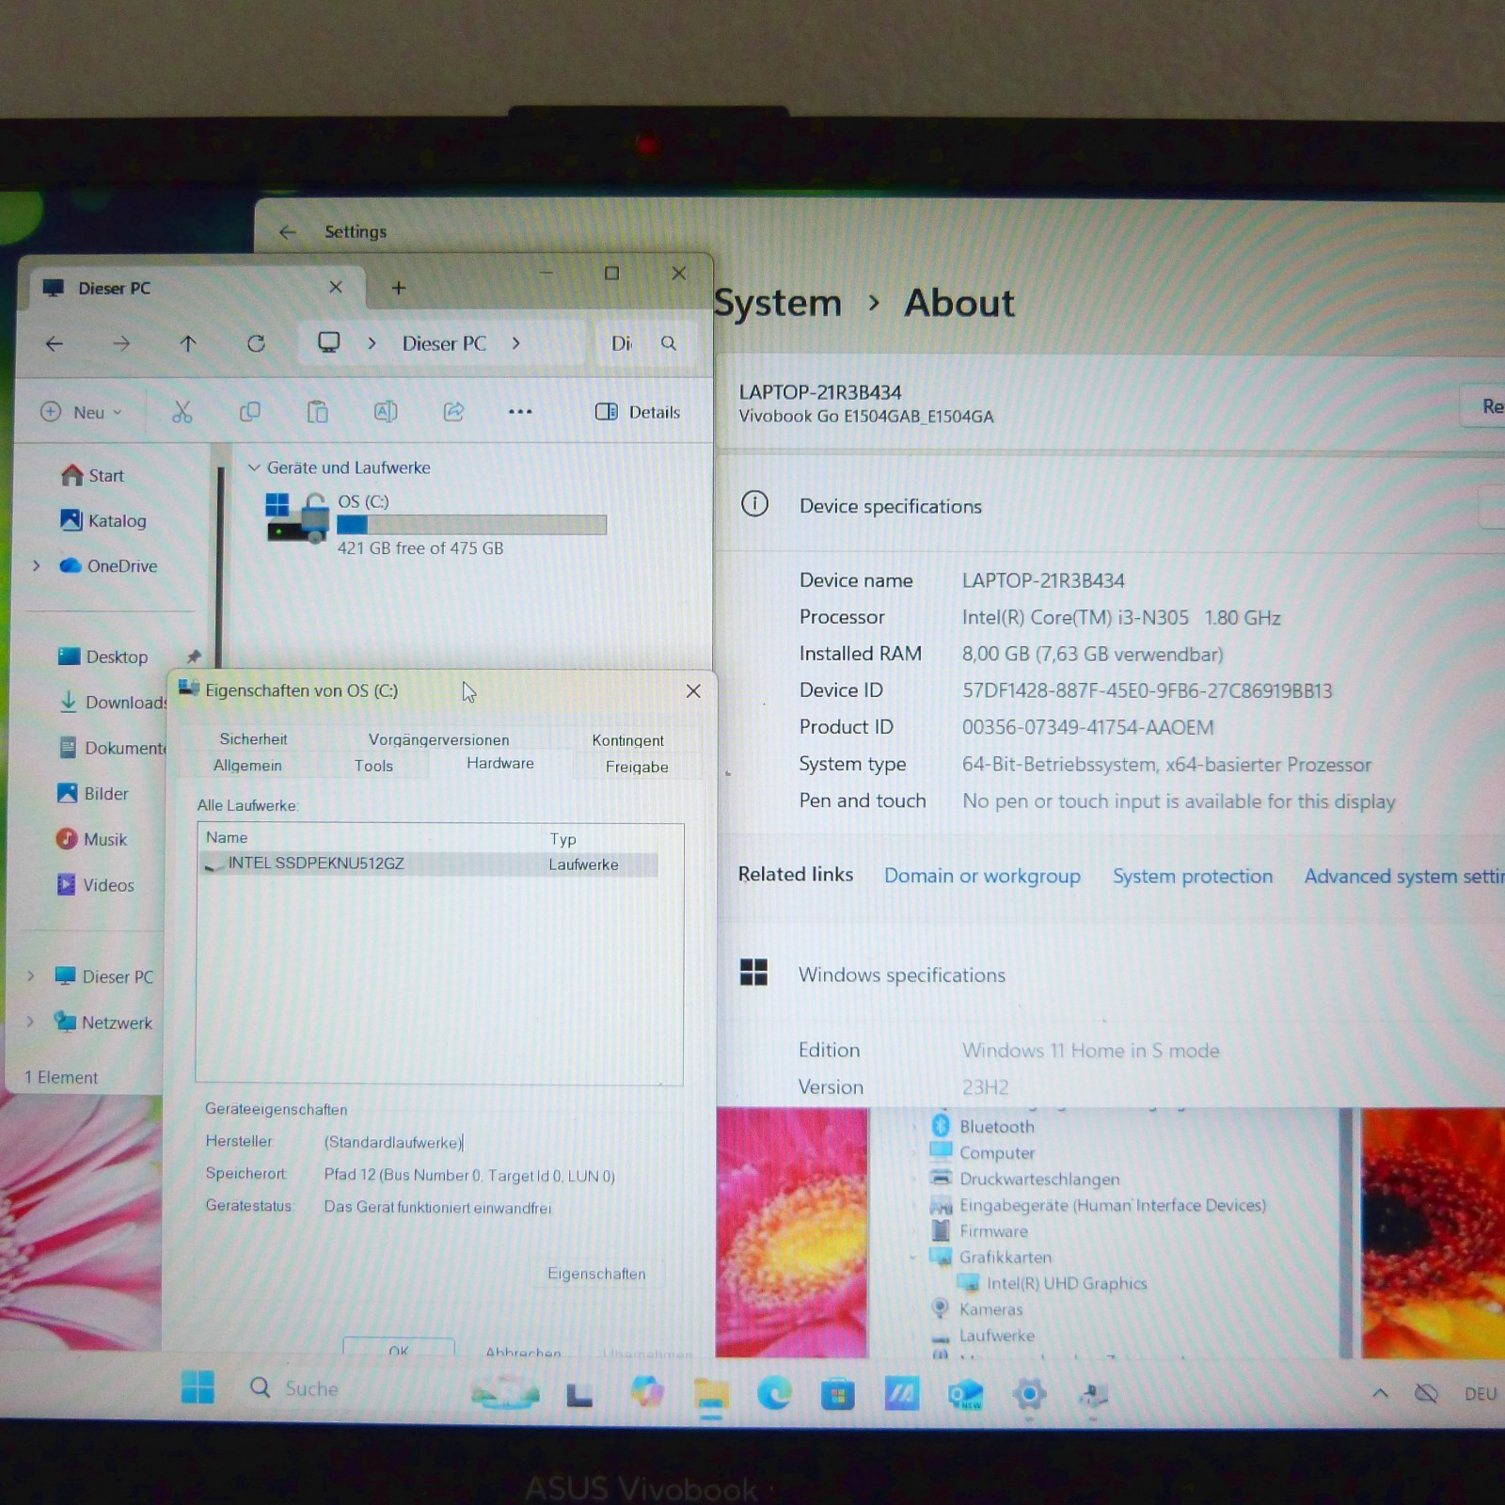1505x1505 pixels.
Task: Open Outlook new icon on taskbar
Action: point(965,1394)
